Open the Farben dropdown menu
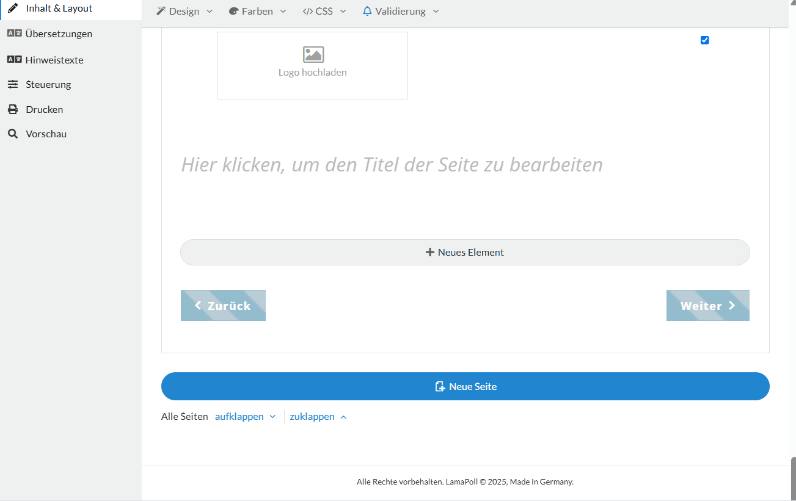The image size is (796, 501). (257, 11)
